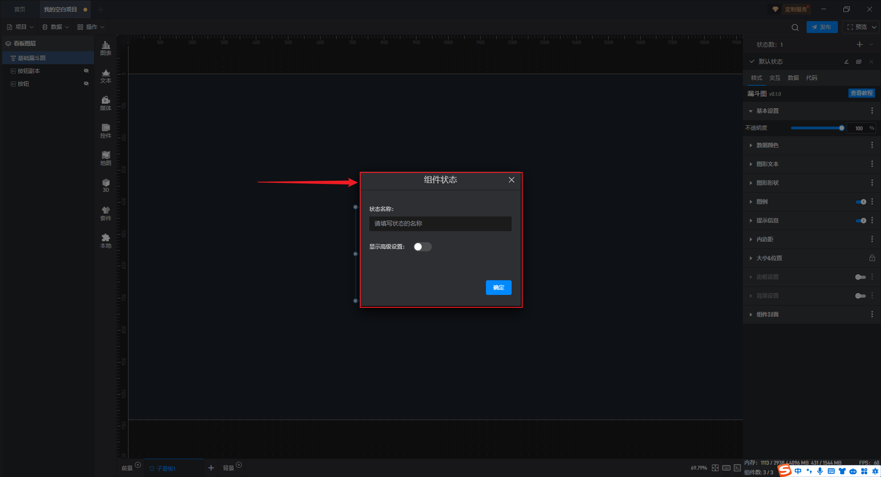Add a new foreground panel with plus icon
Screen dimensions: 881x477
click(x=138, y=465)
